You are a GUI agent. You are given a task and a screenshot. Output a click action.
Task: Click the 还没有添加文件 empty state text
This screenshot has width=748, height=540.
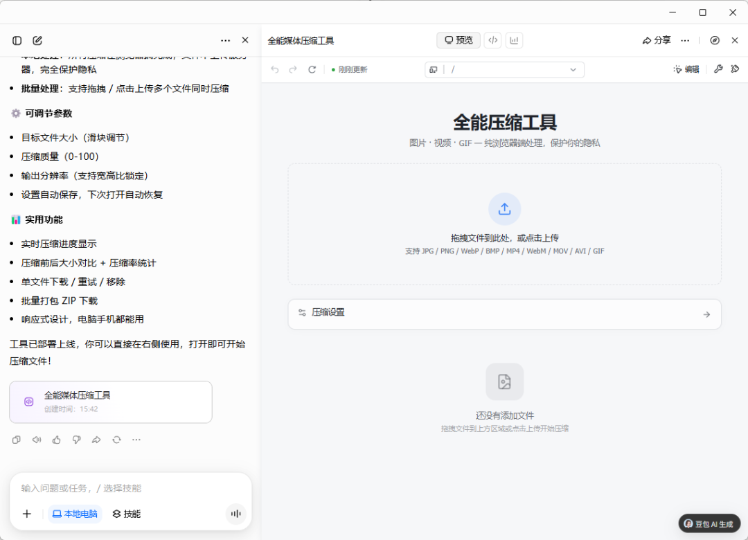click(505, 415)
